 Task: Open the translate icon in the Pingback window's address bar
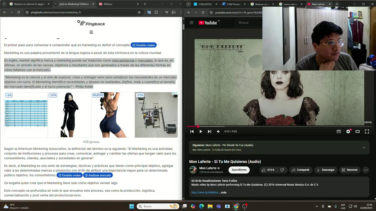(x=149, y=12)
